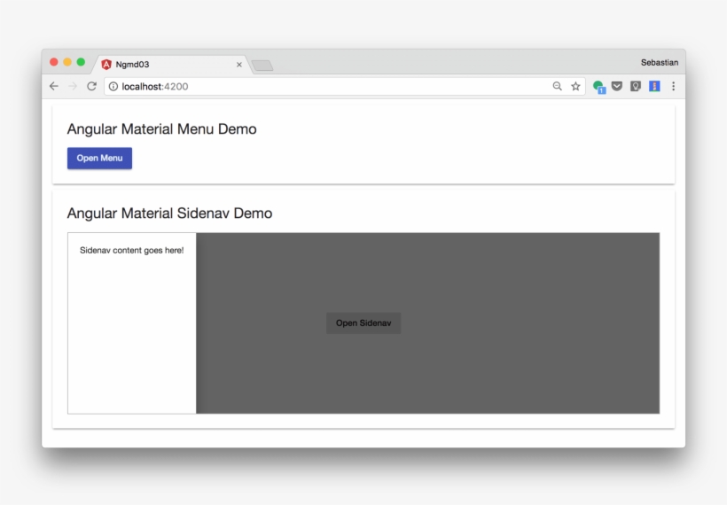The height and width of the screenshot is (505, 727).
Task: Click the Open Sidenav button
Action: coord(363,322)
